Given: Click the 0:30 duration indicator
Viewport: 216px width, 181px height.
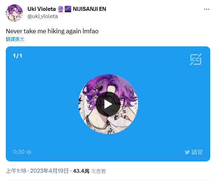Looking at the screenshot, I should (19, 152).
